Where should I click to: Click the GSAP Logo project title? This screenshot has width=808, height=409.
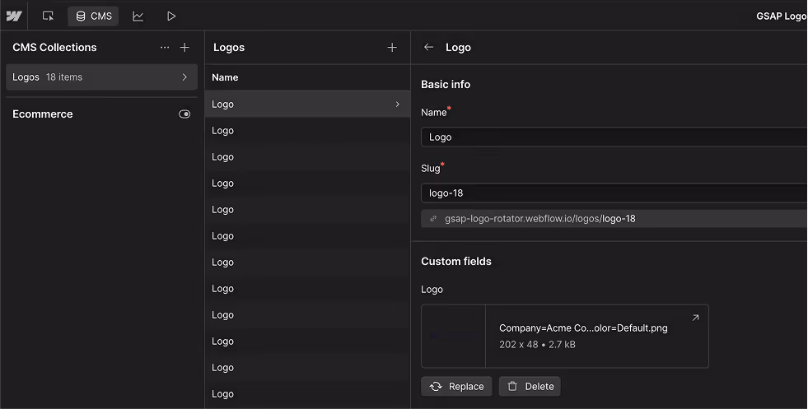click(x=782, y=16)
